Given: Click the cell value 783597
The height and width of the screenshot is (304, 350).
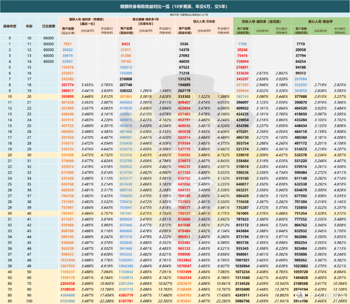Looking at the screenshot, I should click(68, 213).
